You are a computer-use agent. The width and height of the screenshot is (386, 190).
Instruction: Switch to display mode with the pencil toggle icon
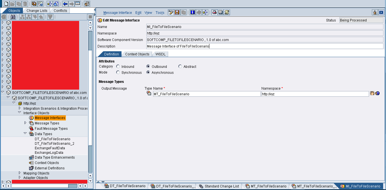pyautogui.click(x=171, y=12)
